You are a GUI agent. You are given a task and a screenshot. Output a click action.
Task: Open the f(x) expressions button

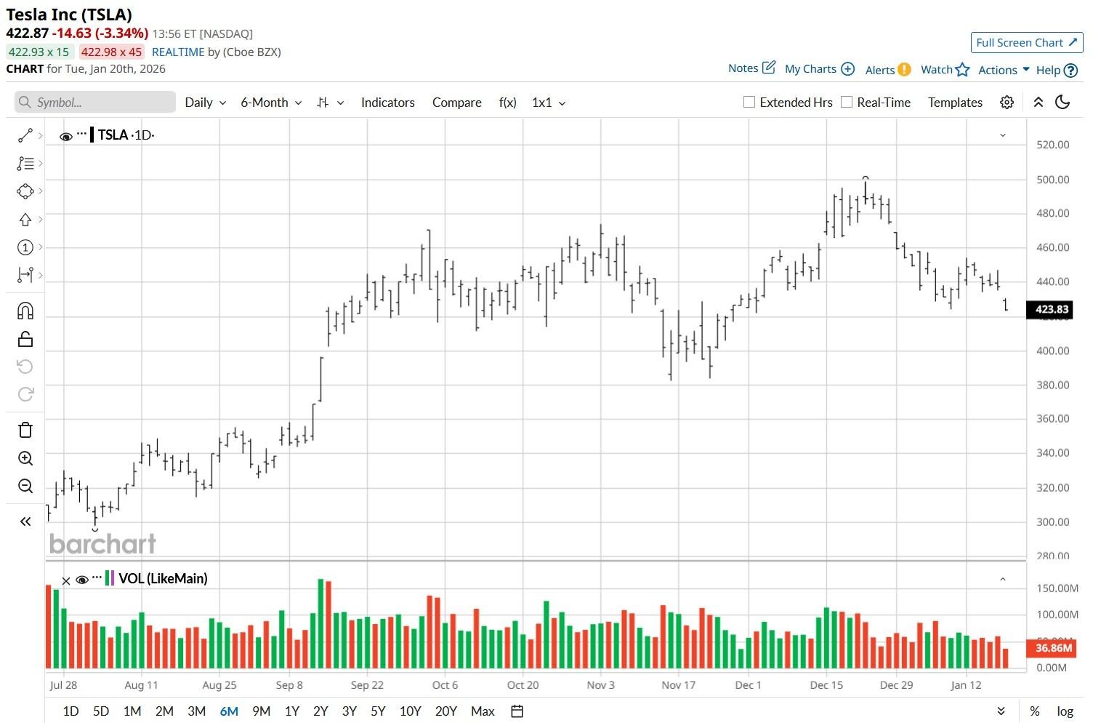coord(508,103)
